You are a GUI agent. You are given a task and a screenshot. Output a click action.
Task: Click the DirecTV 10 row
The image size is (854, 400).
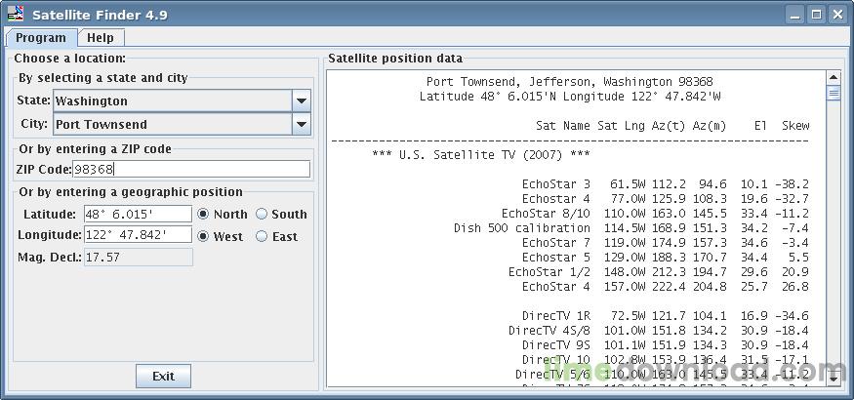coord(666,360)
